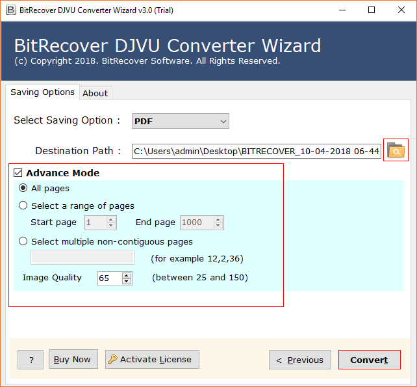This screenshot has height=387, width=417.
Task: Click the BitRecover app icon in title bar
Action: point(11,10)
